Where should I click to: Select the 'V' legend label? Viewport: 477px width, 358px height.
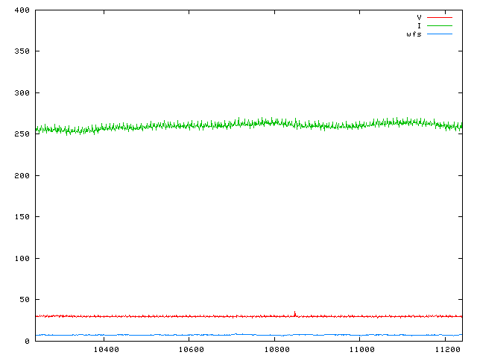(419, 16)
